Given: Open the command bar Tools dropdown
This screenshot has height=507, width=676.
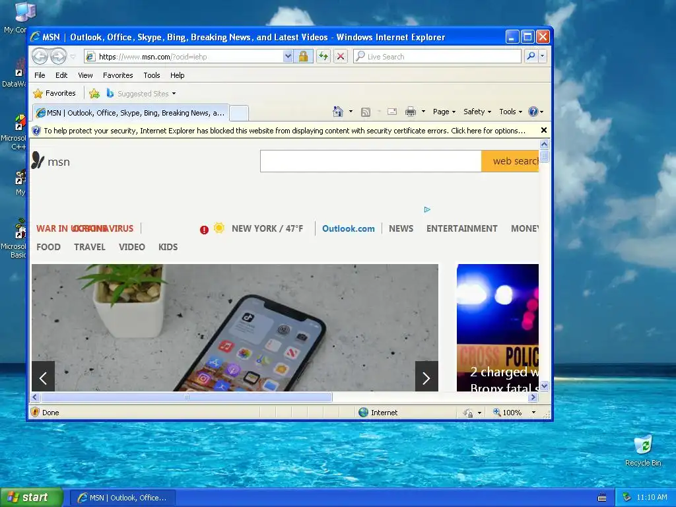Looking at the screenshot, I should [510, 112].
